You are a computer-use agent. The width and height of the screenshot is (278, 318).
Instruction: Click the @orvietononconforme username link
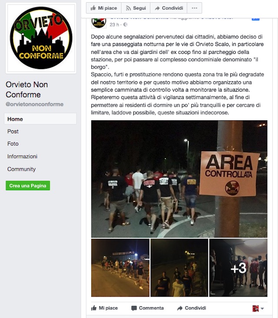point(34,104)
